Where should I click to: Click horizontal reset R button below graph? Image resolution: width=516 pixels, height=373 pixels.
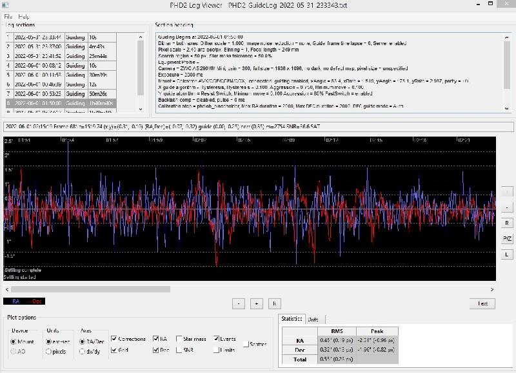274,303
